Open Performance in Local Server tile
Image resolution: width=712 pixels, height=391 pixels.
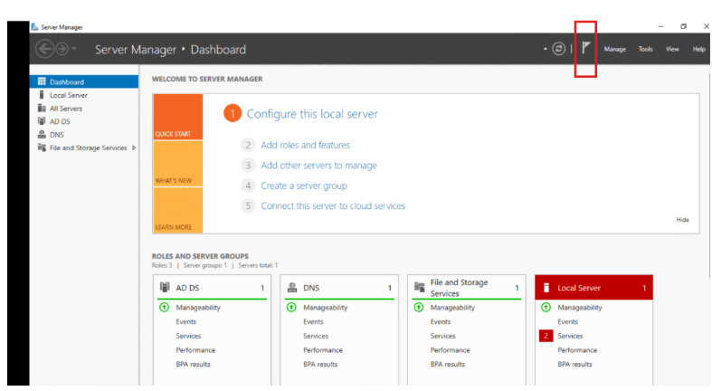pyautogui.click(x=577, y=350)
